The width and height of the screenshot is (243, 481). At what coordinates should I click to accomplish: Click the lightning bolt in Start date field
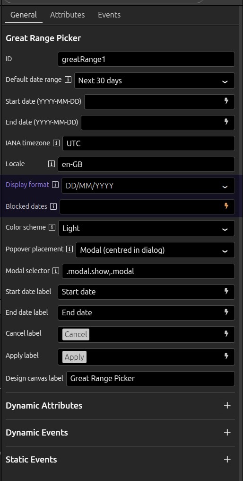tap(226, 101)
